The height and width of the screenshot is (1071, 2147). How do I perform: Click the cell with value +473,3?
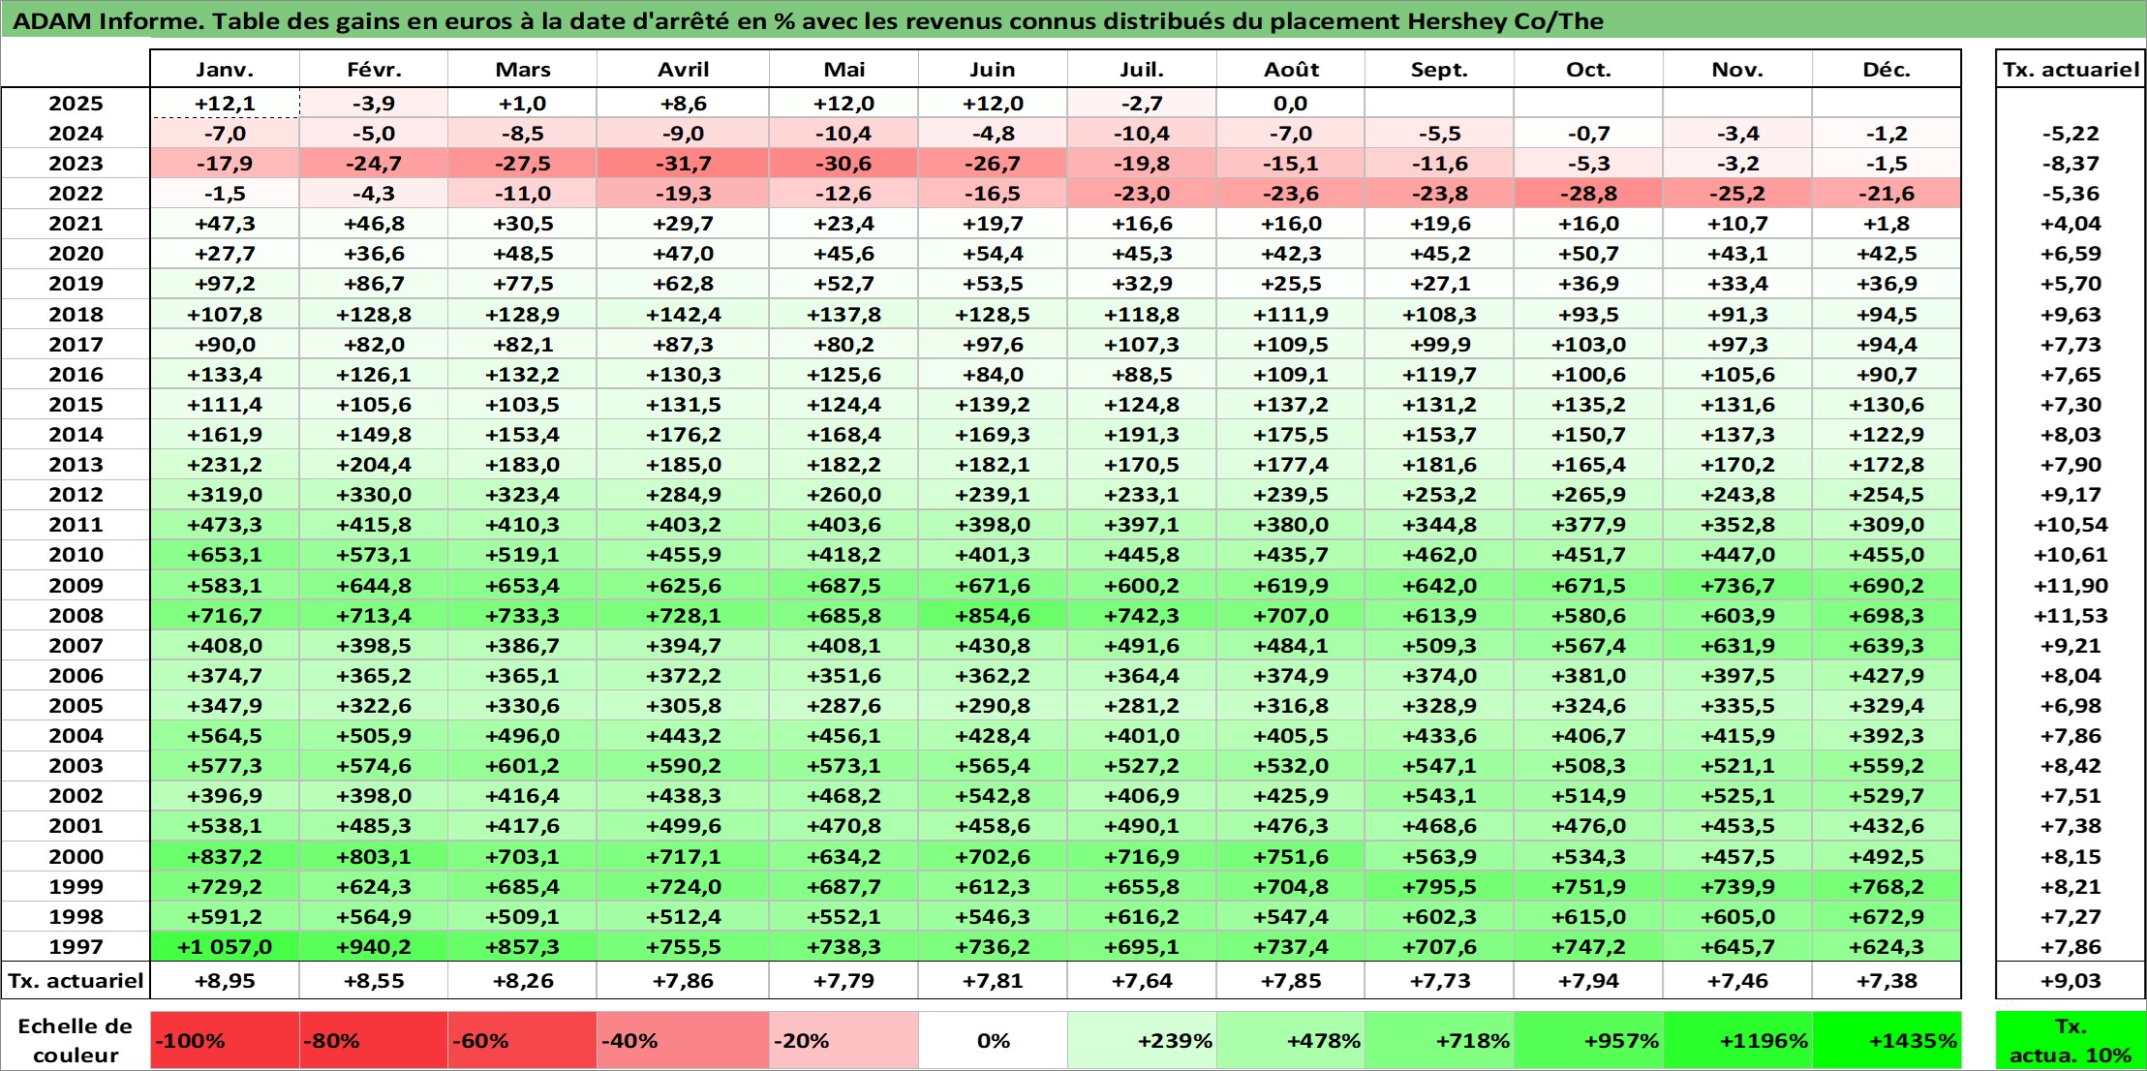[x=225, y=525]
